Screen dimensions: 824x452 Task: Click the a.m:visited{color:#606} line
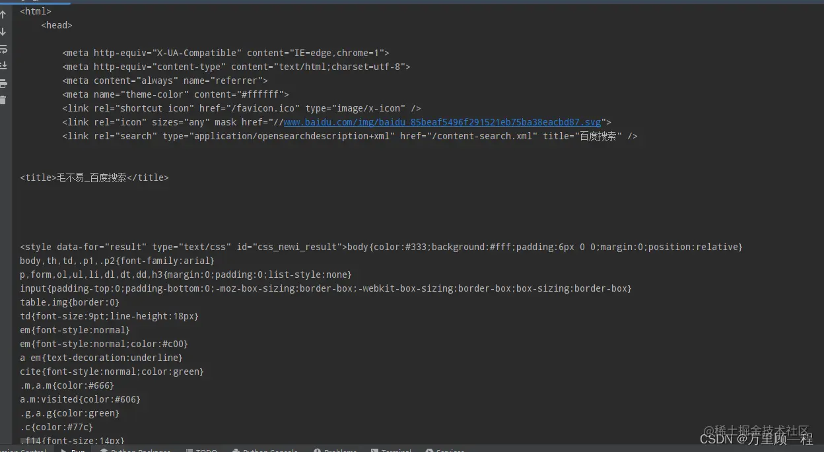click(81, 399)
